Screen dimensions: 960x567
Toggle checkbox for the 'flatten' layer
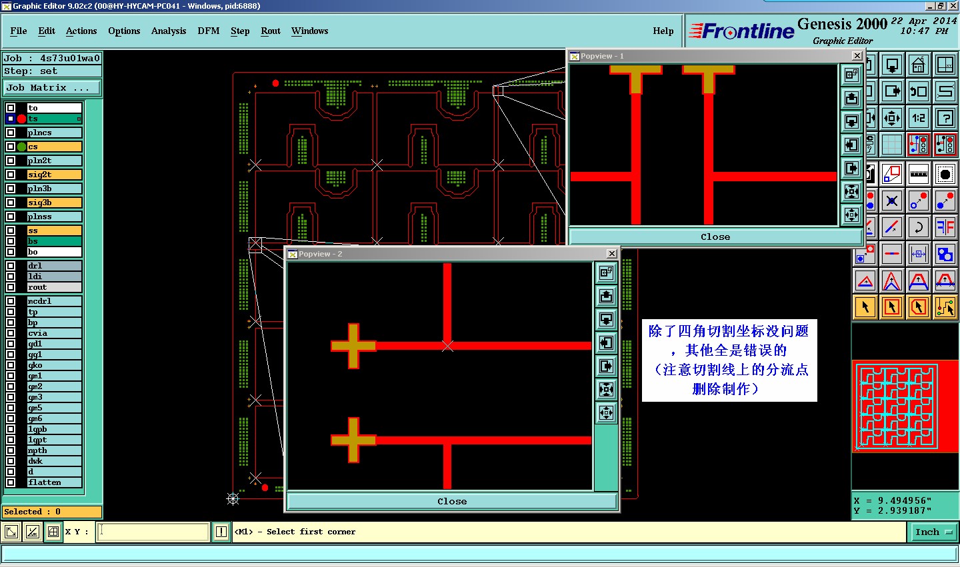tap(11, 482)
